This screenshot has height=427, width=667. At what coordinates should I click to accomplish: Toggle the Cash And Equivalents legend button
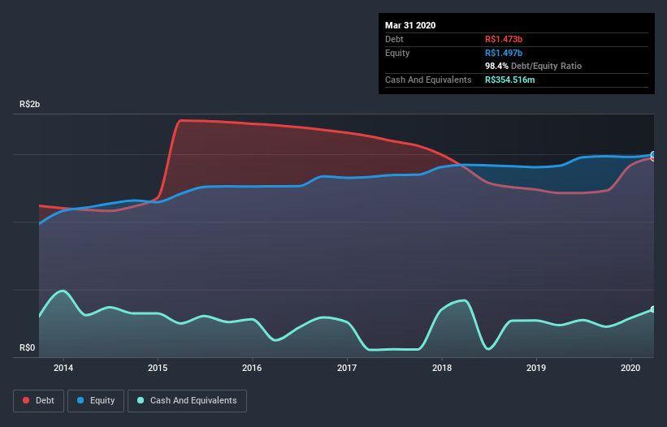point(187,401)
